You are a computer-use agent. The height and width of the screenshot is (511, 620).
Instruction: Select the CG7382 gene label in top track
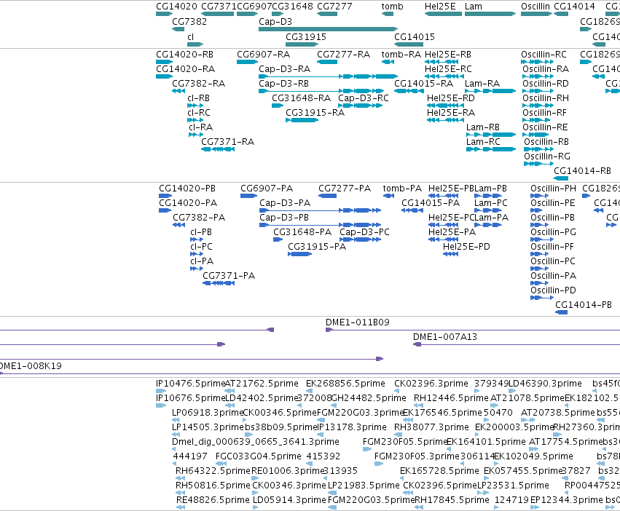[189, 21]
